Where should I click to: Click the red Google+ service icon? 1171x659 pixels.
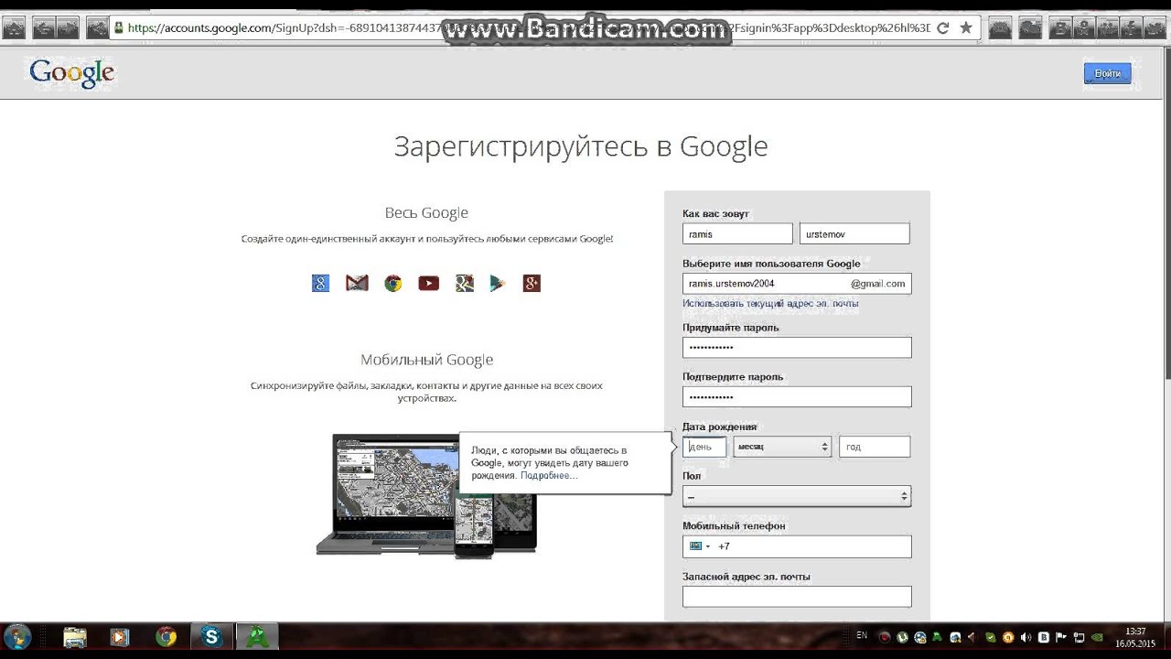click(532, 284)
